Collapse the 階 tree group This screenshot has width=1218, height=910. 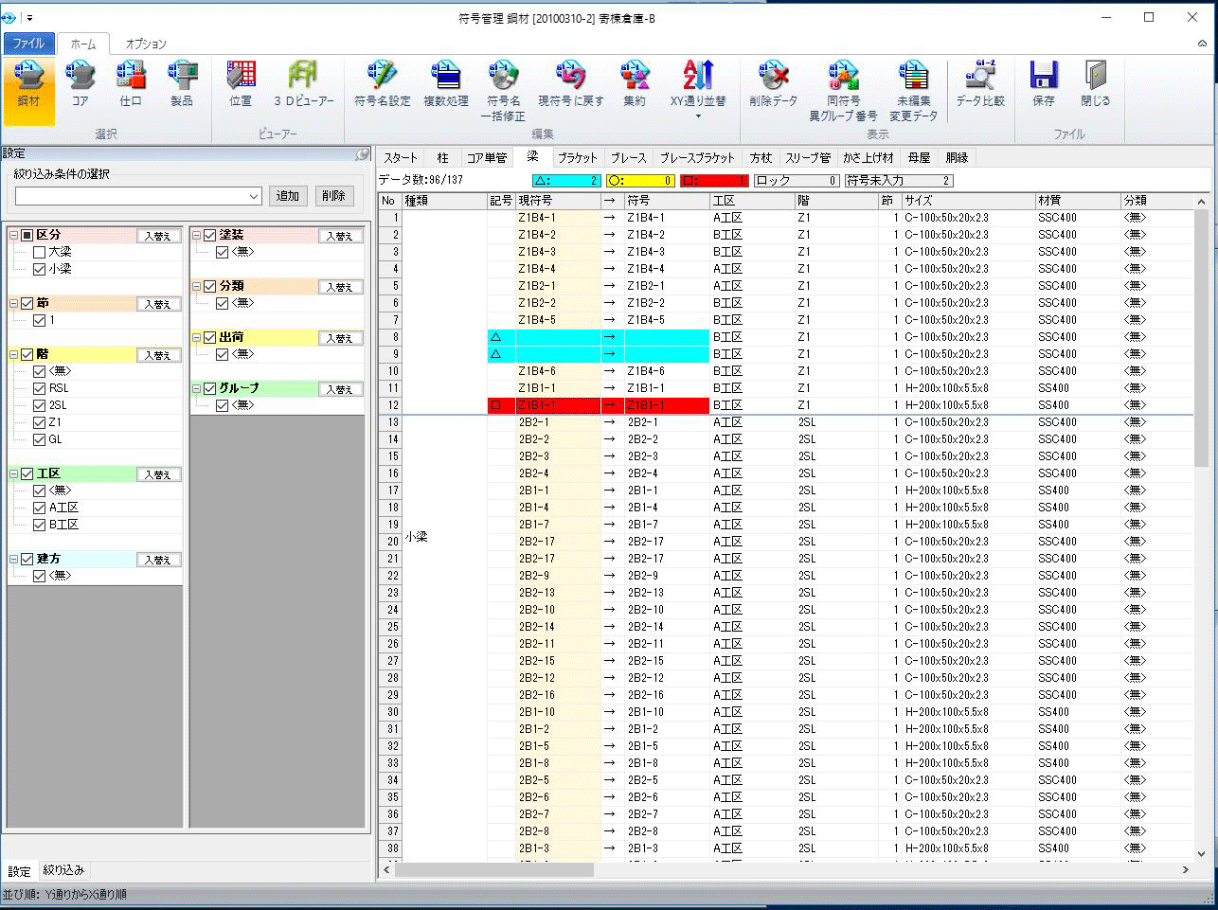click(x=14, y=355)
